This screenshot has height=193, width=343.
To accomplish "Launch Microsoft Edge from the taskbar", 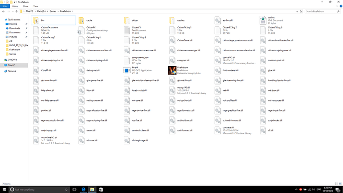I will pyautogui.click(x=84, y=190).
